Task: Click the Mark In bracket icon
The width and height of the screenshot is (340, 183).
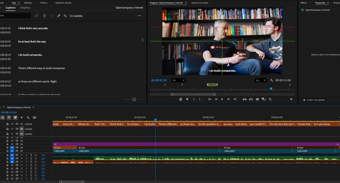Action: point(194,99)
